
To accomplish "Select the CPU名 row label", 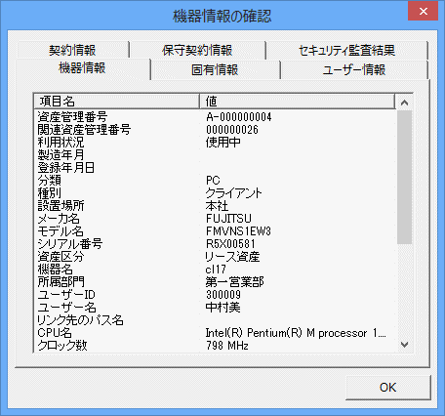I will 55,333.
